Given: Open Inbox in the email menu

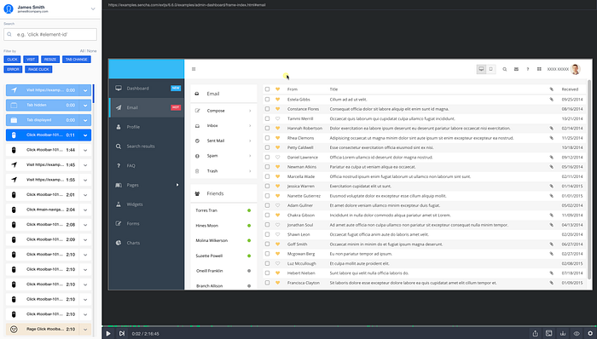Looking at the screenshot, I should tap(223, 126).
